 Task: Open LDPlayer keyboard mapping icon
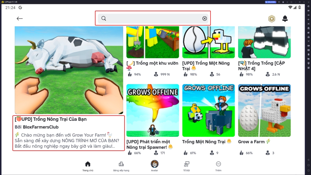click(x=309, y=11)
